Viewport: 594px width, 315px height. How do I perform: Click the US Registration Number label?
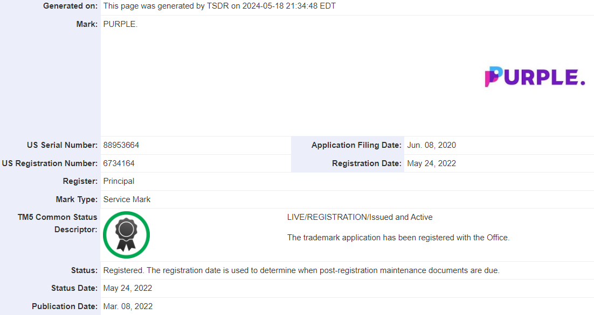click(x=50, y=163)
